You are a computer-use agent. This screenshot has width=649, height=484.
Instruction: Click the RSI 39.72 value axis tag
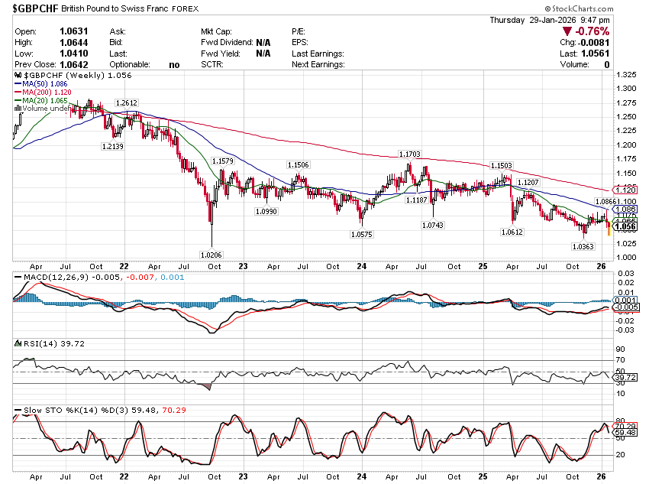pyautogui.click(x=625, y=377)
